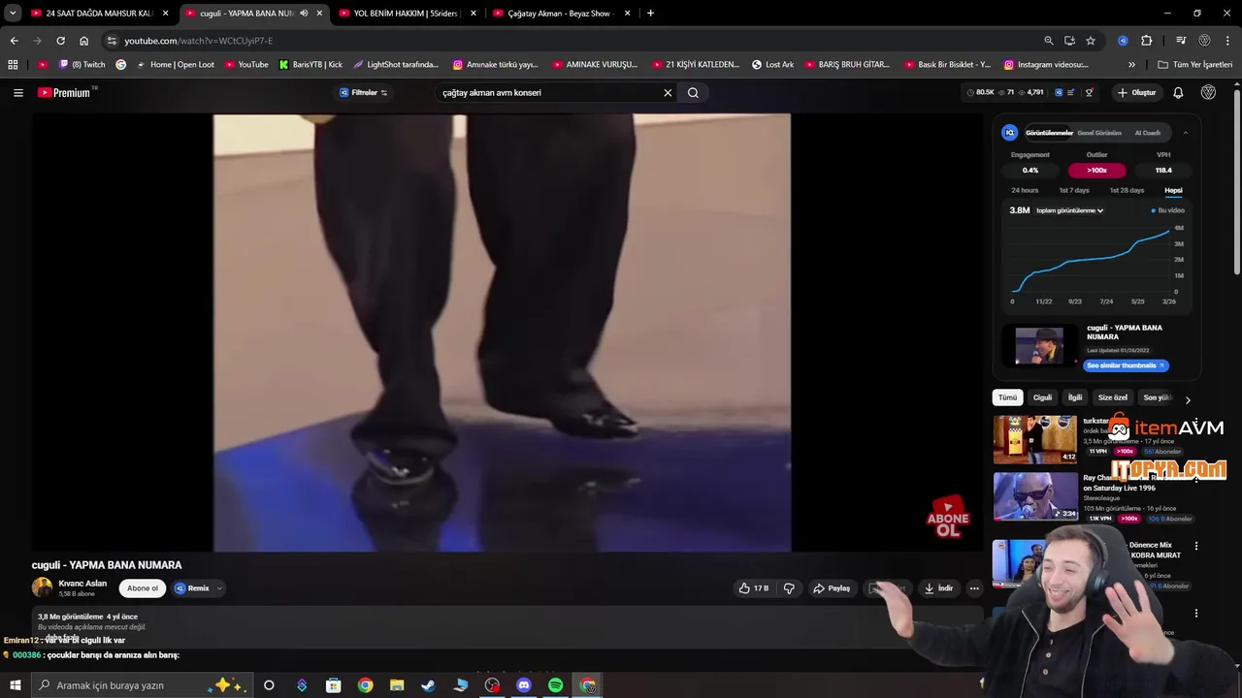
Task: Select the Size özel filter chip
Action: pyautogui.click(x=1112, y=397)
